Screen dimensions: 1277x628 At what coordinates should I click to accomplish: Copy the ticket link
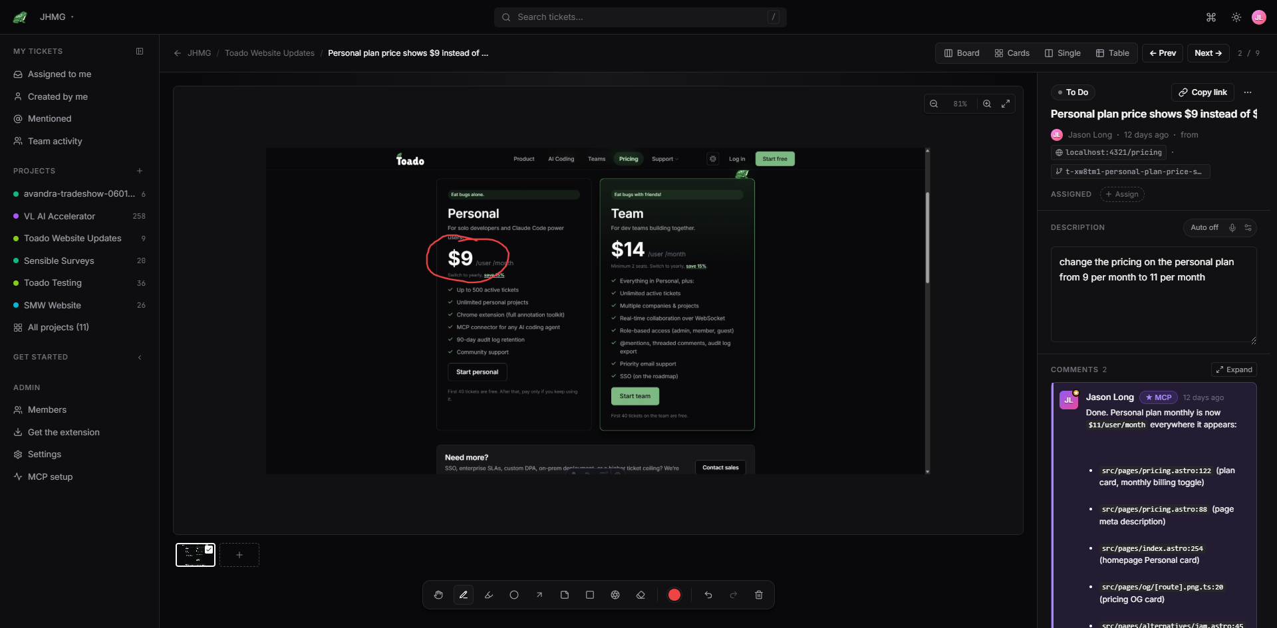point(1203,92)
